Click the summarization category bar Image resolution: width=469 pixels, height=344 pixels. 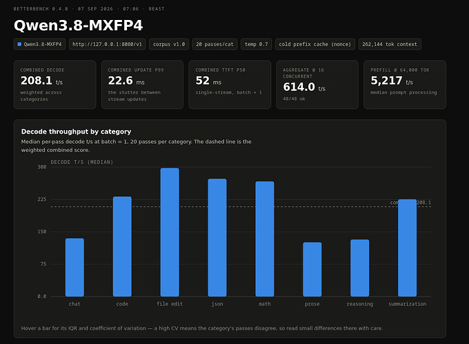(x=408, y=248)
